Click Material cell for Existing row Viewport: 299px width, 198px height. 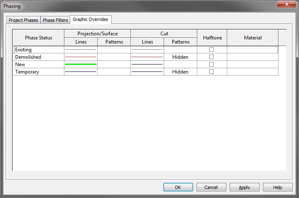(253, 50)
